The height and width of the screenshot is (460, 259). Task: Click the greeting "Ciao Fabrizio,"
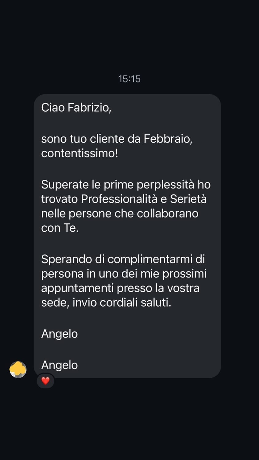point(76,108)
